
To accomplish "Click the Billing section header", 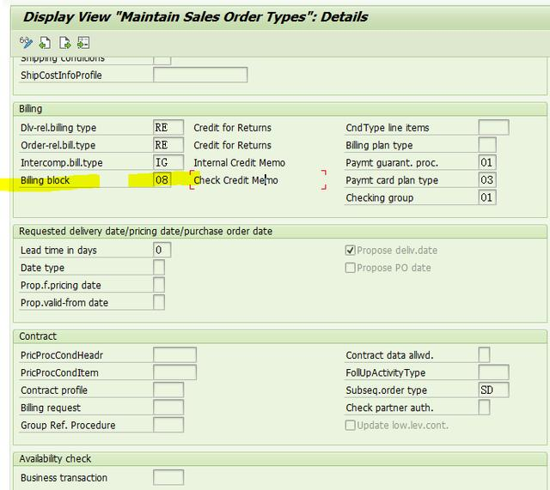I will point(31,109).
